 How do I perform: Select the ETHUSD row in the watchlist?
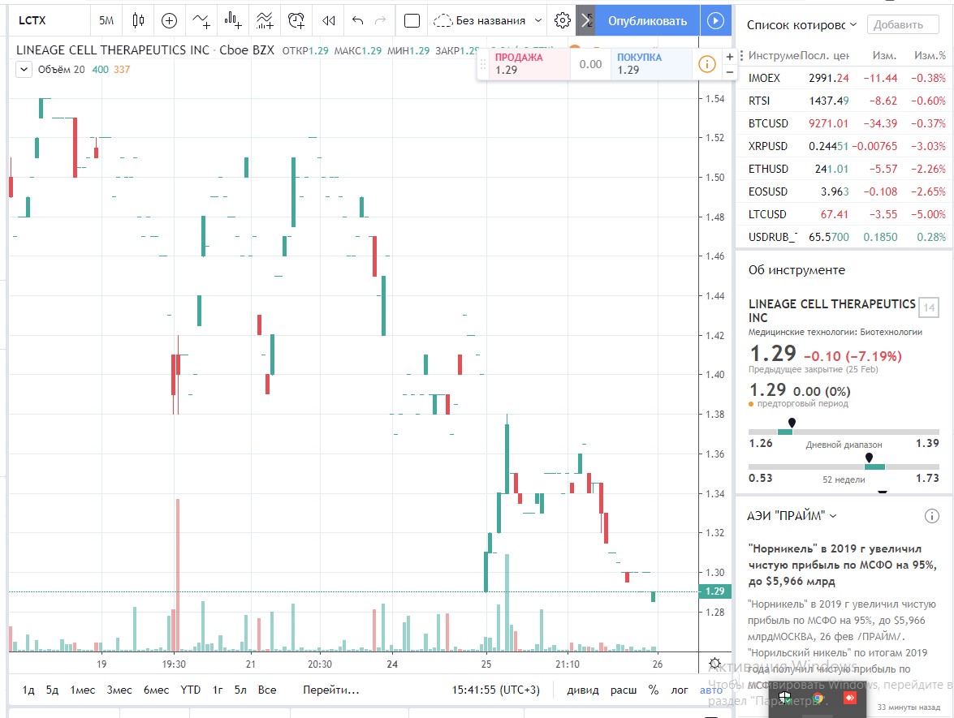coord(845,169)
